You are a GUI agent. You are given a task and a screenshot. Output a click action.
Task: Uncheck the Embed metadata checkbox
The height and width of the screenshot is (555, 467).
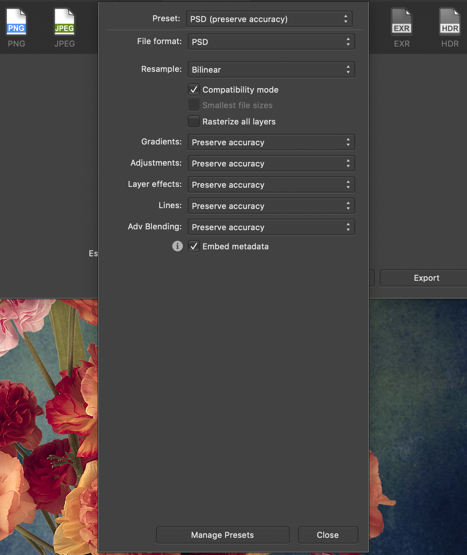(x=194, y=246)
